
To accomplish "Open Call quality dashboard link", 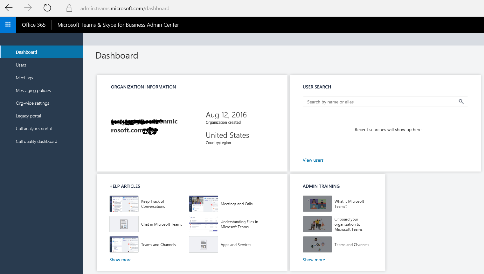I will click(x=41, y=141).
